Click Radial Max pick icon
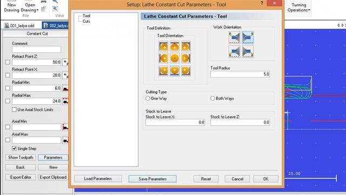The width and height of the screenshot is (346, 195). (65, 101)
